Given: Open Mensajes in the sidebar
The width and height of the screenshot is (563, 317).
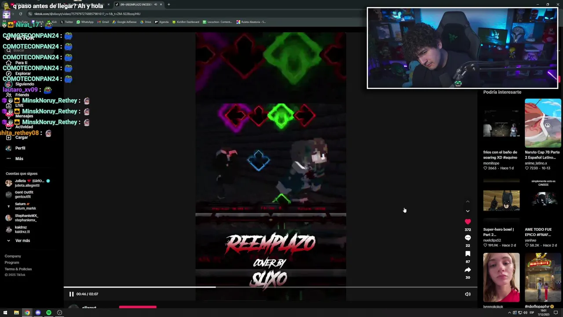Looking at the screenshot, I should (19, 116).
